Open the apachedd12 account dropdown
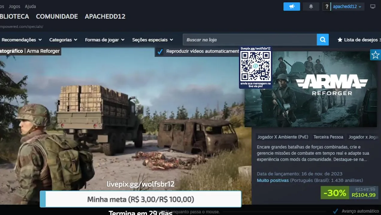This screenshot has width=381, height=215. coord(347,7)
